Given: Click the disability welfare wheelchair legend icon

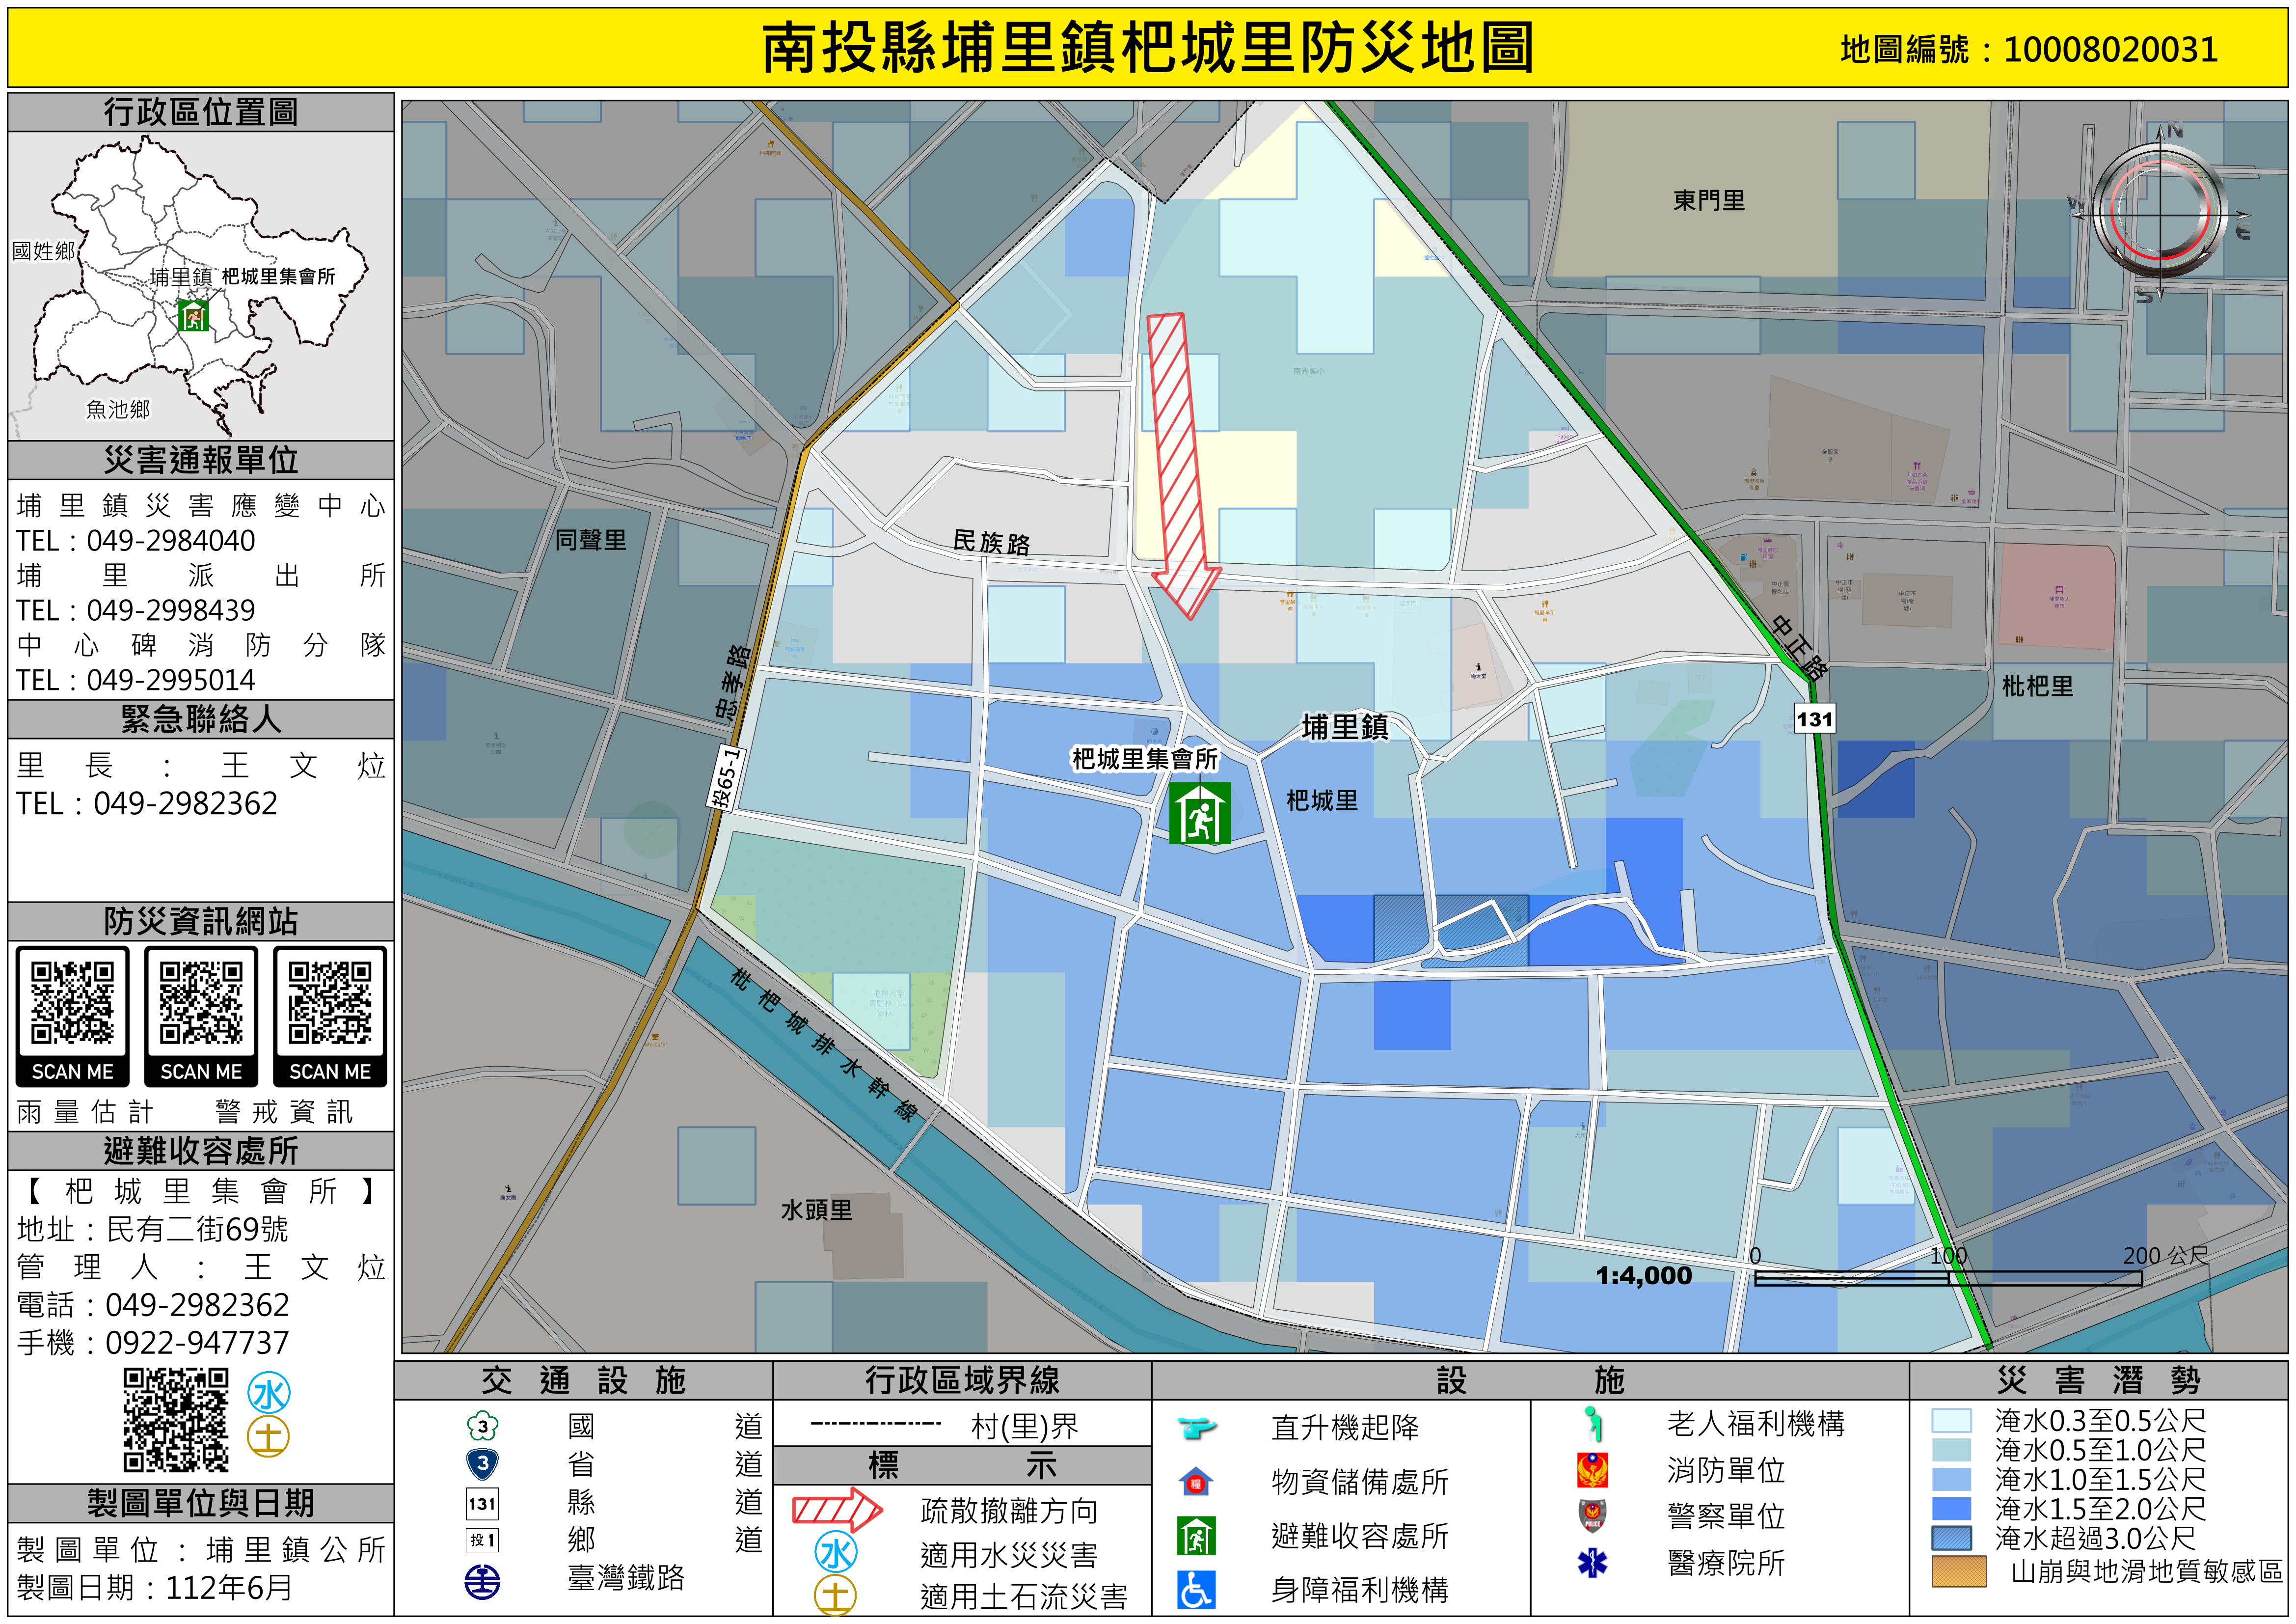Looking at the screenshot, I should 1196,1589.
